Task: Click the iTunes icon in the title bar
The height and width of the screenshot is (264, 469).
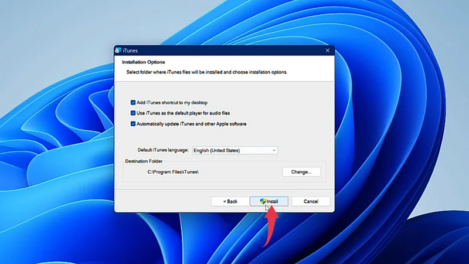Action: click(x=118, y=51)
